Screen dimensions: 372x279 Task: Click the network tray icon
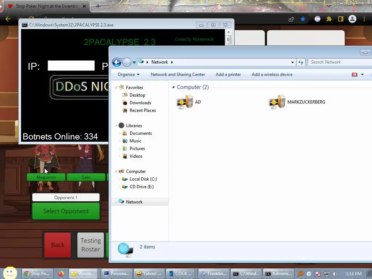tap(327, 274)
